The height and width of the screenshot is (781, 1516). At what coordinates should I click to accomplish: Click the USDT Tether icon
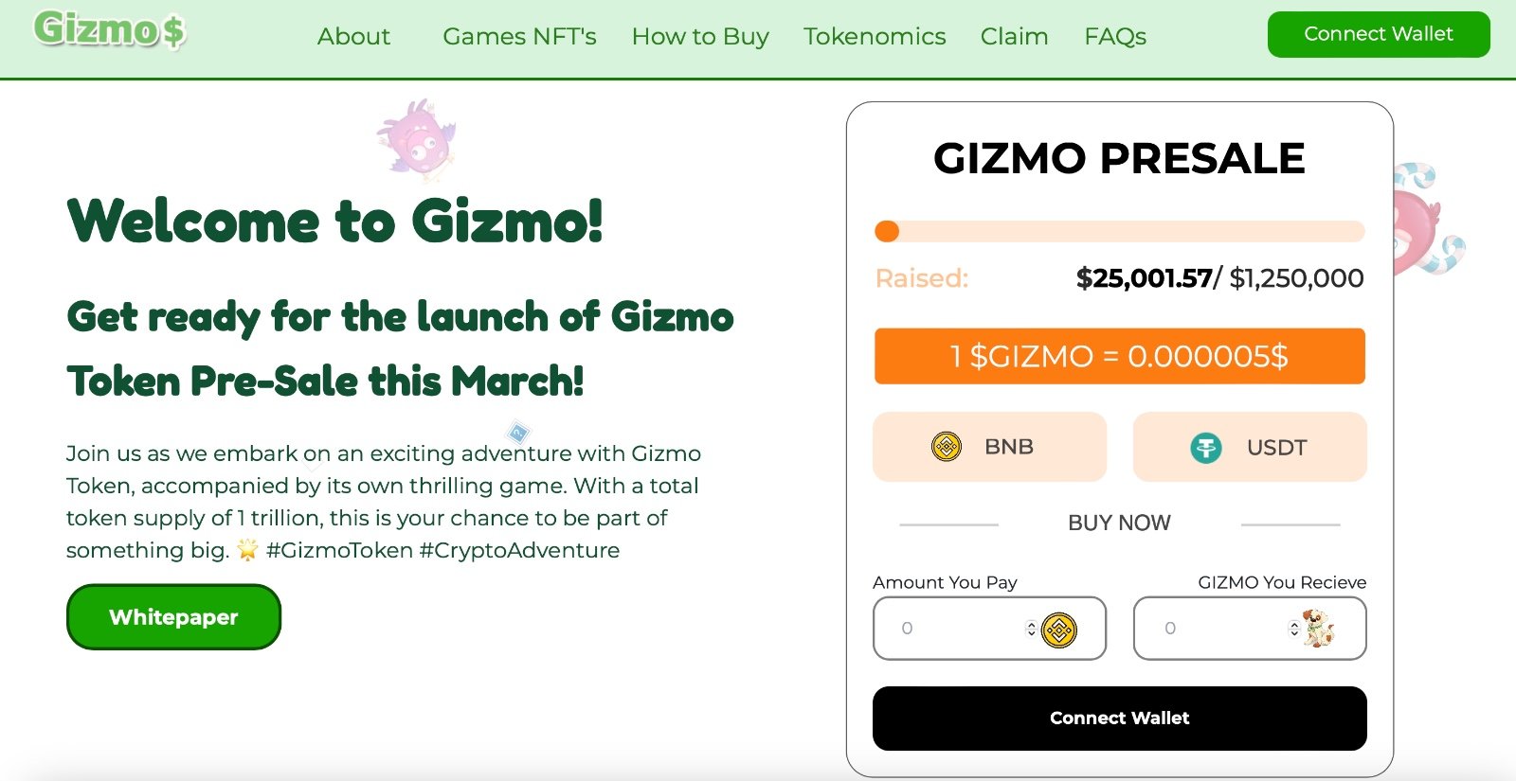pos(1206,447)
